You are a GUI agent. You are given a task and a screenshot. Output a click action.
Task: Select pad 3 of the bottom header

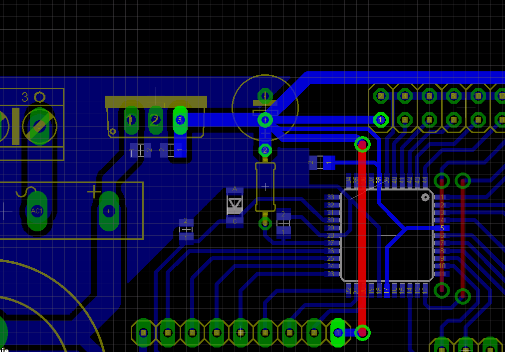289,333
